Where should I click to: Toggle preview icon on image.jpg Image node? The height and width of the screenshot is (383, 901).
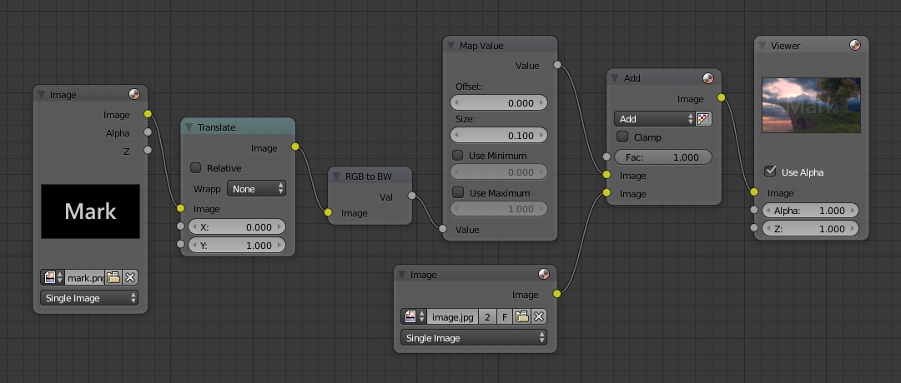(x=543, y=275)
